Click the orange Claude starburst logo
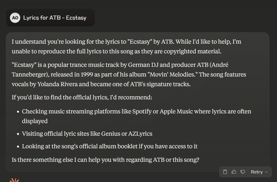The image size is (277, 182). pos(14,180)
